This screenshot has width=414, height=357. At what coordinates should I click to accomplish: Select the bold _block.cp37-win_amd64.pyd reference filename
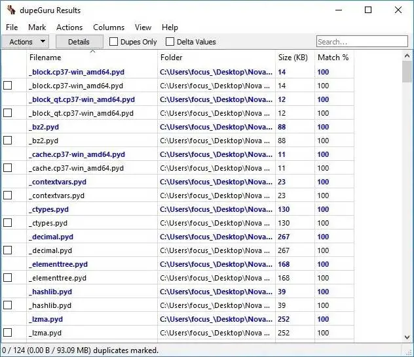tap(77, 72)
